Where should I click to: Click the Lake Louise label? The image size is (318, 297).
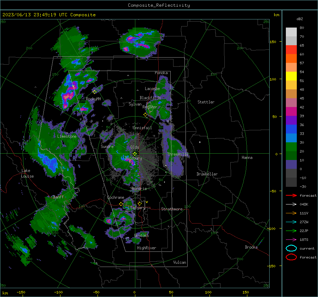tap(27, 173)
